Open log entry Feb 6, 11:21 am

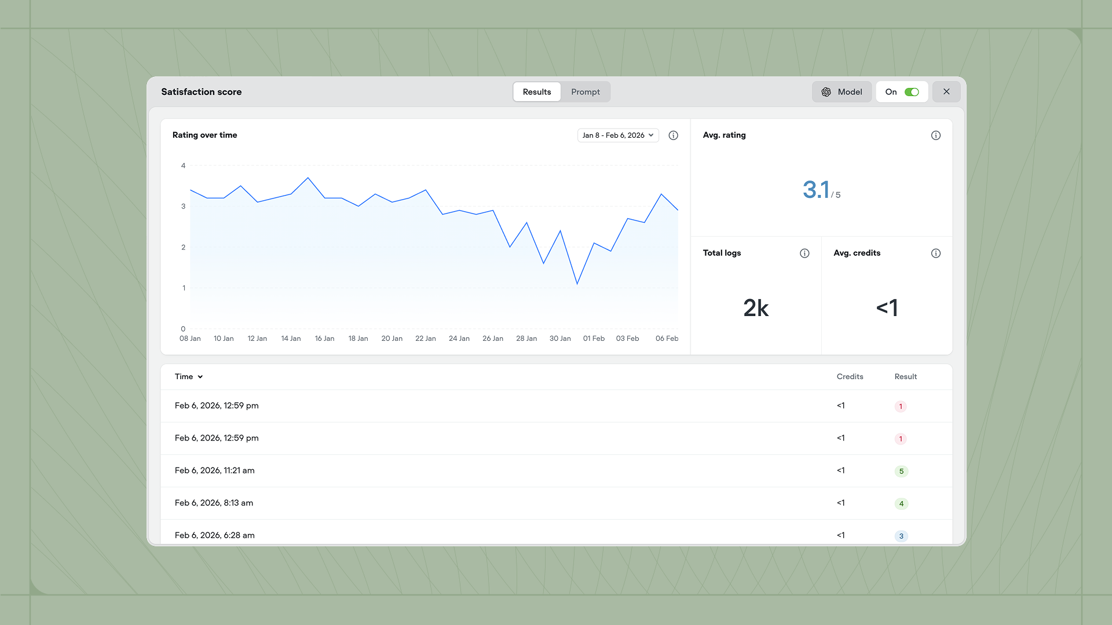pyautogui.click(x=215, y=470)
